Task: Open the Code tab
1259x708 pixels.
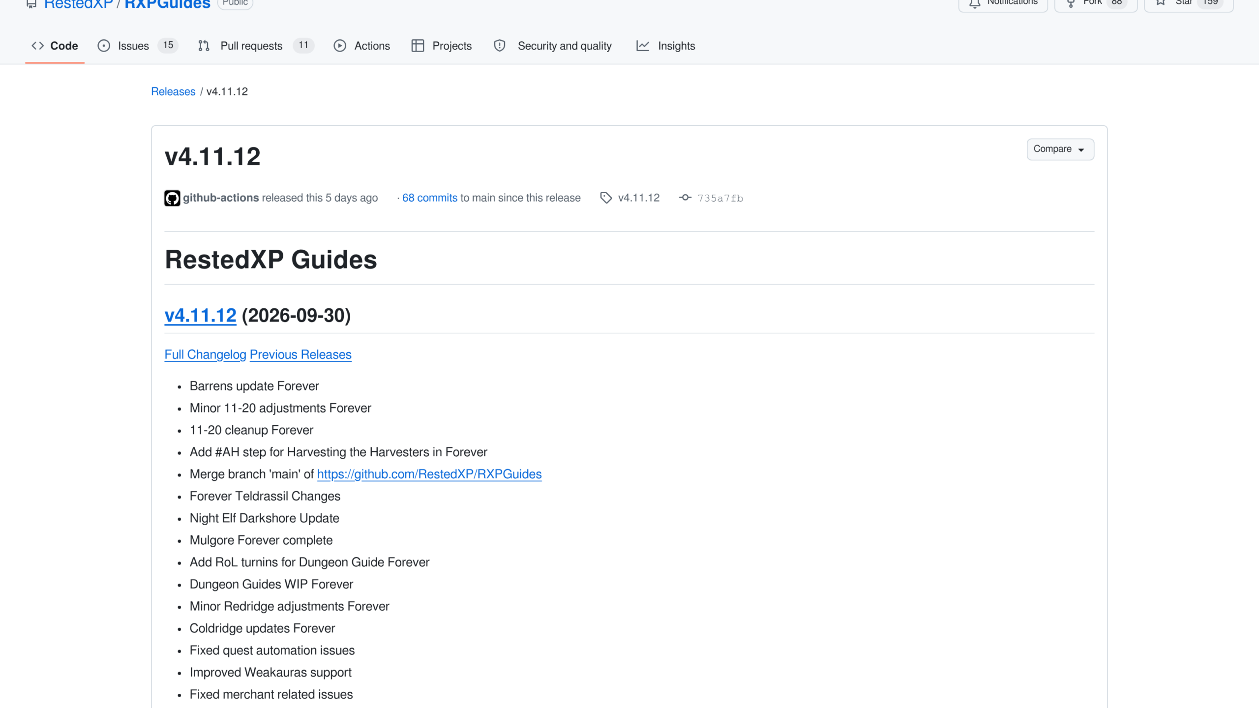Action: [x=55, y=46]
